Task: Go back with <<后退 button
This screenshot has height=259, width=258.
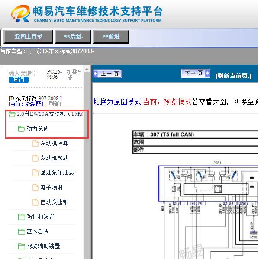Action: coord(73,36)
